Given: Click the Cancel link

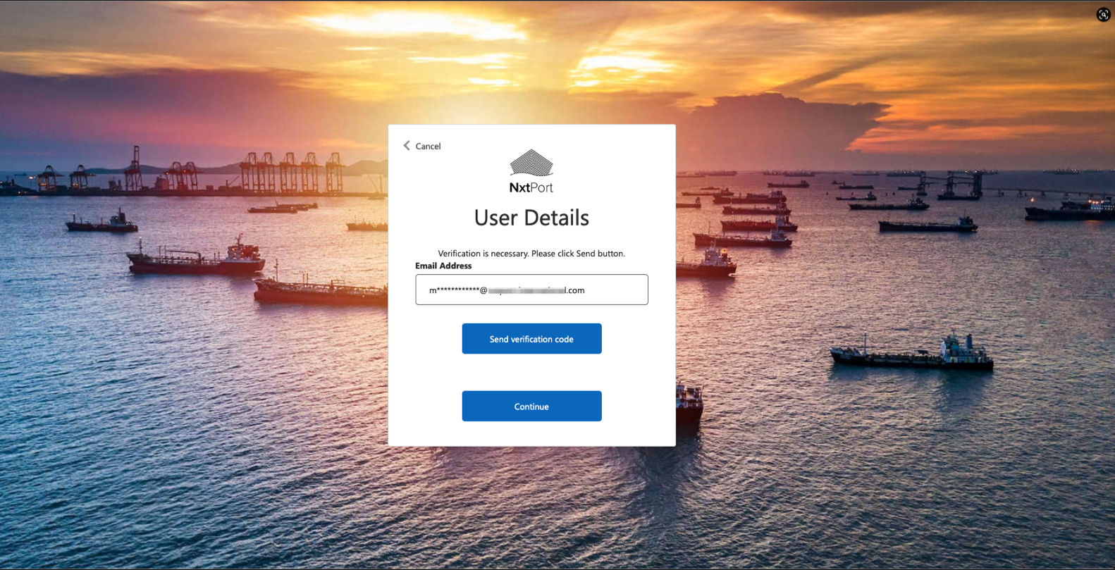Looking at the screenshot, I should [428, 147].
